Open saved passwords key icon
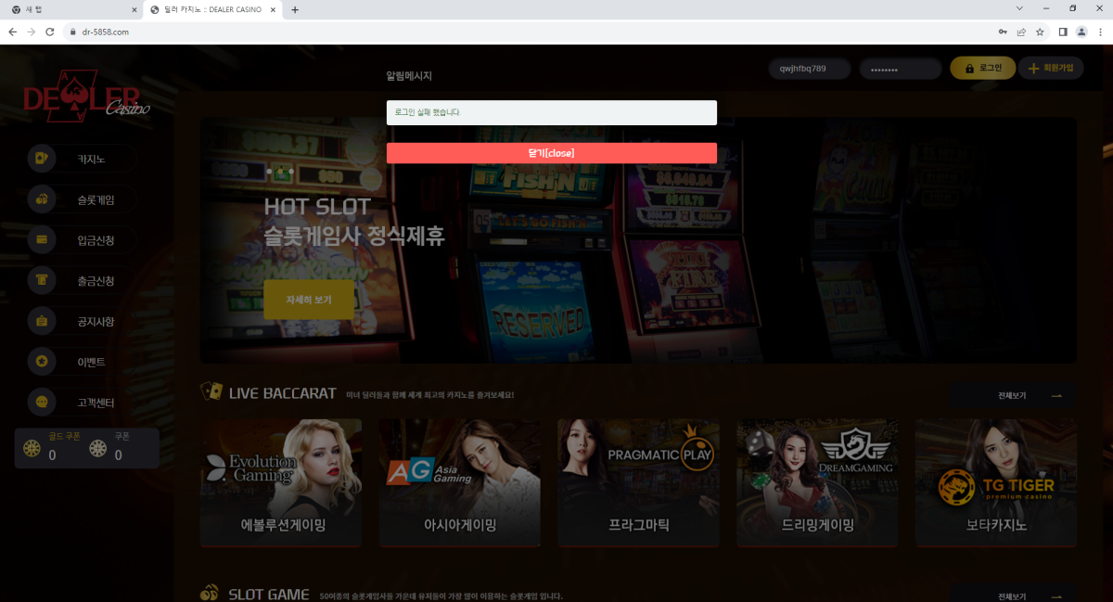1113x602 pixels. [x=1003, y=32]
